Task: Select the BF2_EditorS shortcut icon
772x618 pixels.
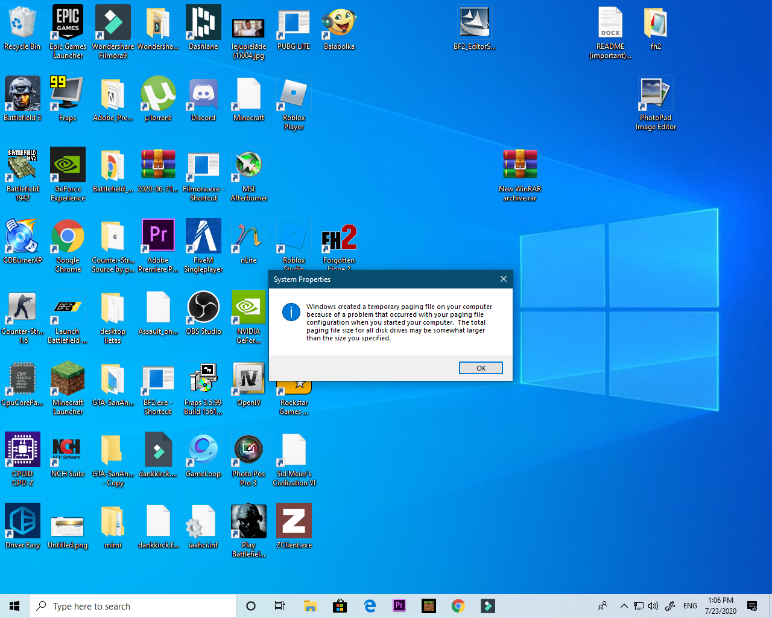Action: click(x=475, y=28)
